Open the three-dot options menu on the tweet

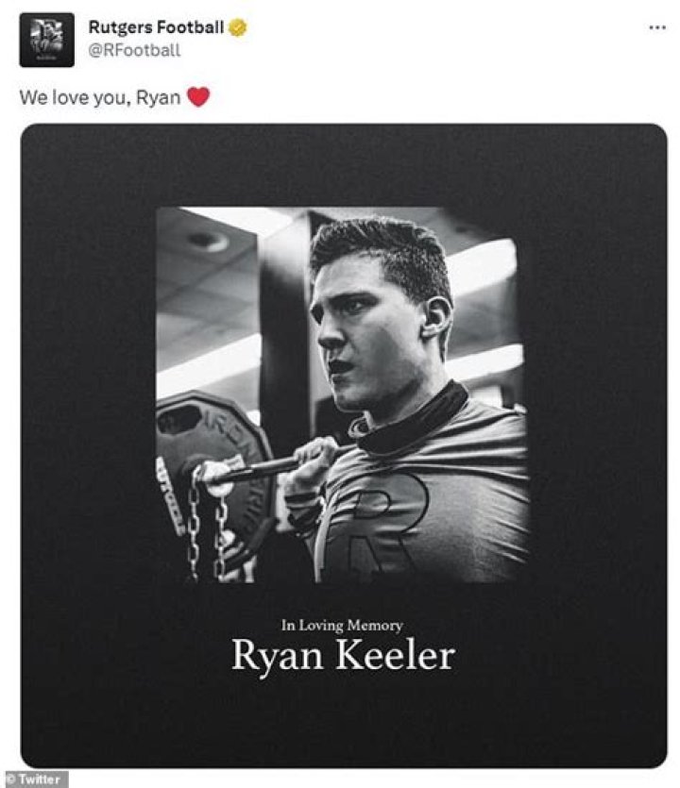coord(658,28)
